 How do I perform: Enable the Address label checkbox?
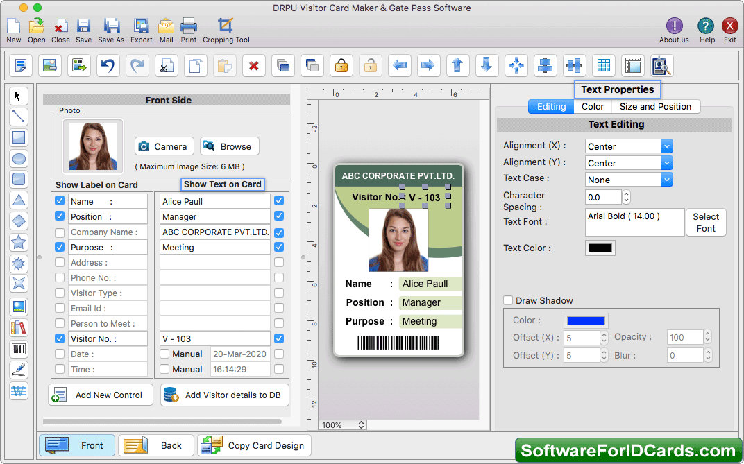point(59,262)
